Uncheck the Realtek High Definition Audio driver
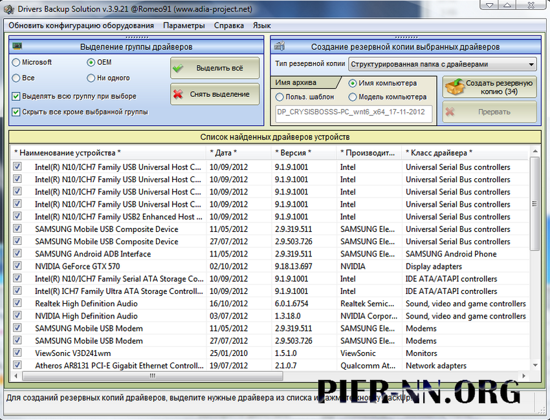This screenshot has width=550, height=420. [x=17, y=302]
